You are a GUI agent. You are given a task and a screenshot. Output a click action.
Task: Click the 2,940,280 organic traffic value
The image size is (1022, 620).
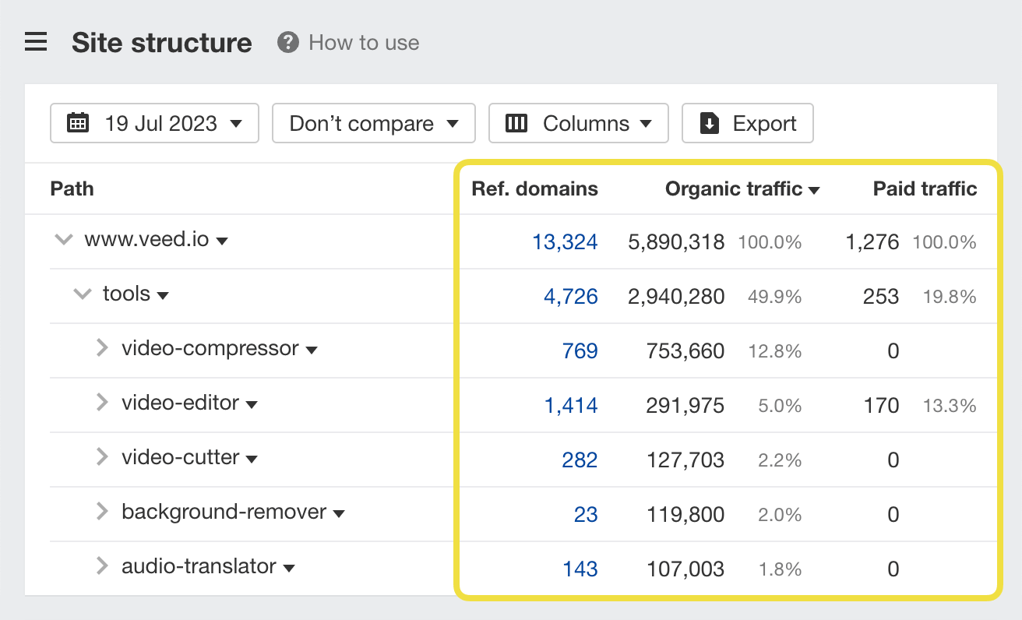coord(676,296)
